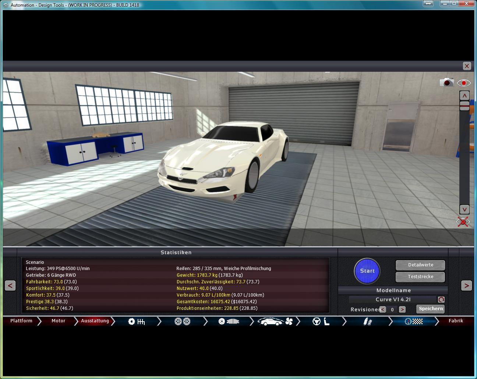Click the reset icon beside the model name
Viewport: 477px width, 379px height.
(x=441, y=300)
